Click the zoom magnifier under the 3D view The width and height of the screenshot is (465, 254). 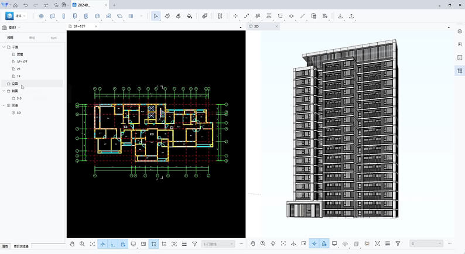pyautogui.click(x=263, y=243)
